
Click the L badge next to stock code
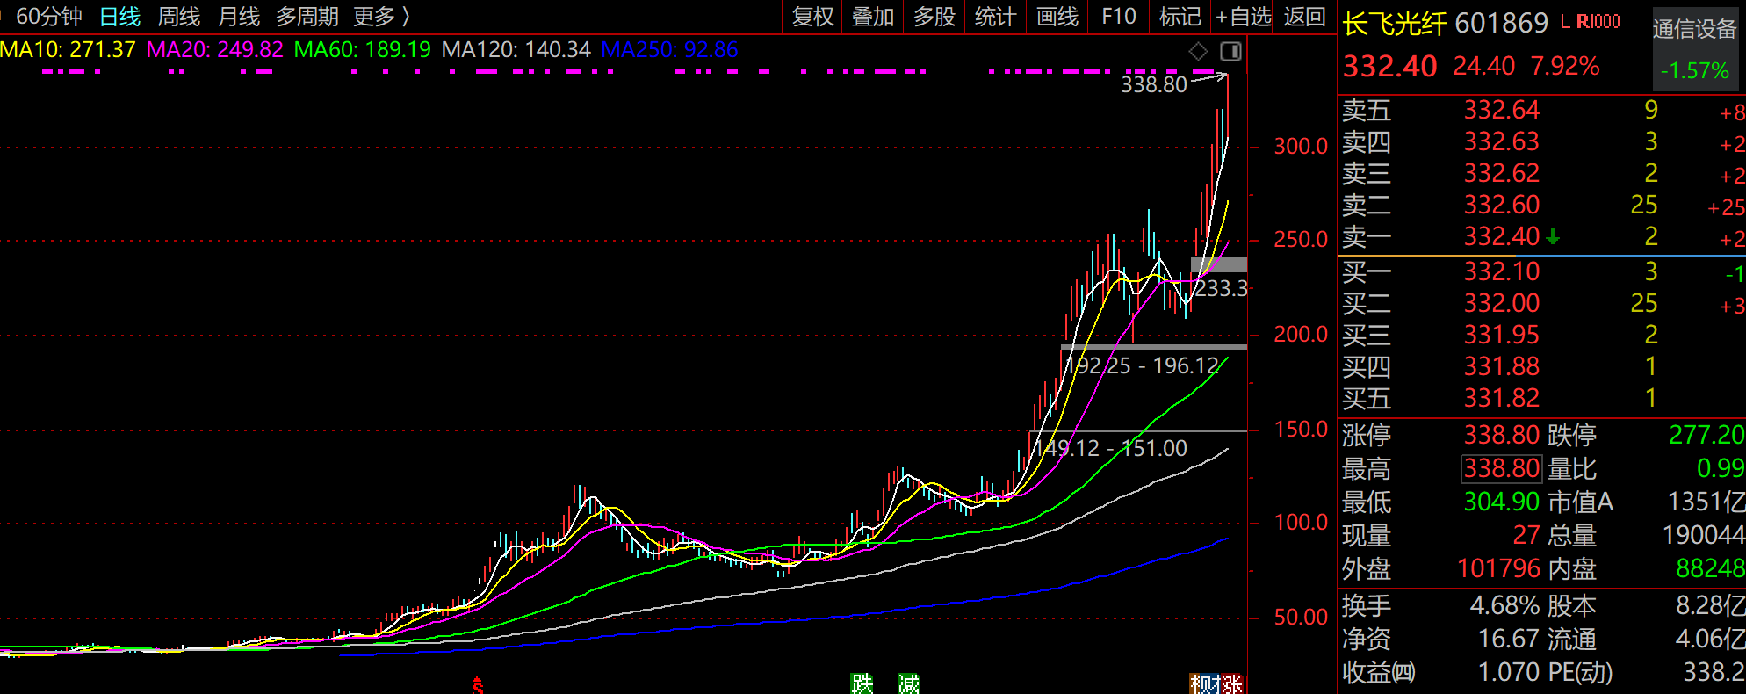[1565, 22]
